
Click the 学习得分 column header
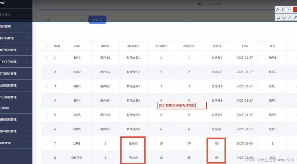point(161,46)
